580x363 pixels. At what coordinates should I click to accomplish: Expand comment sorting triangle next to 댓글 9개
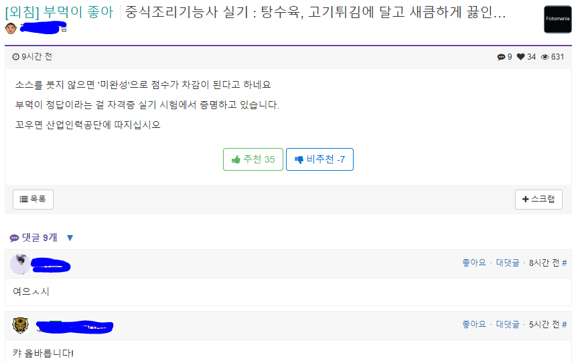(x=70, y=238)
